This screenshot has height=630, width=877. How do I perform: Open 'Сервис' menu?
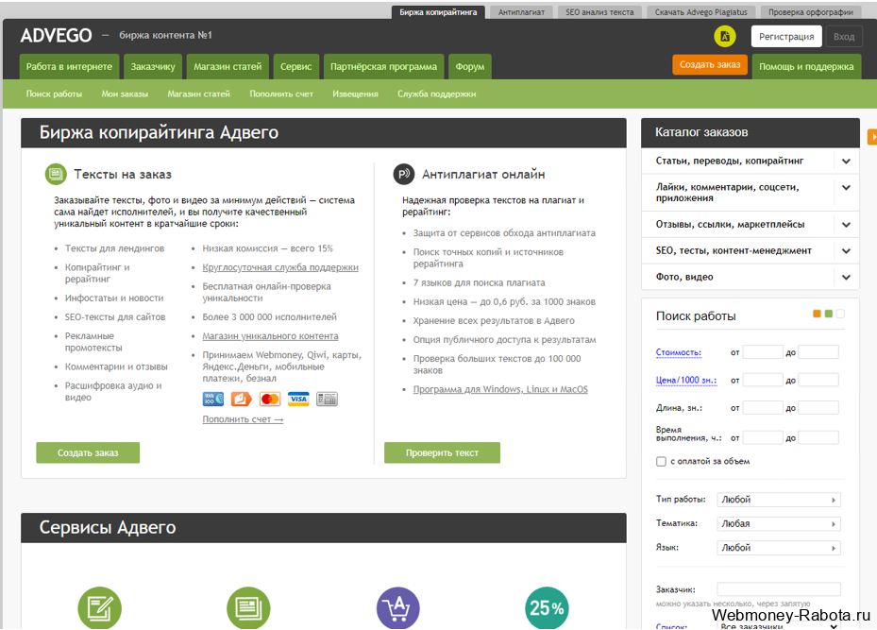coord(295,66)
